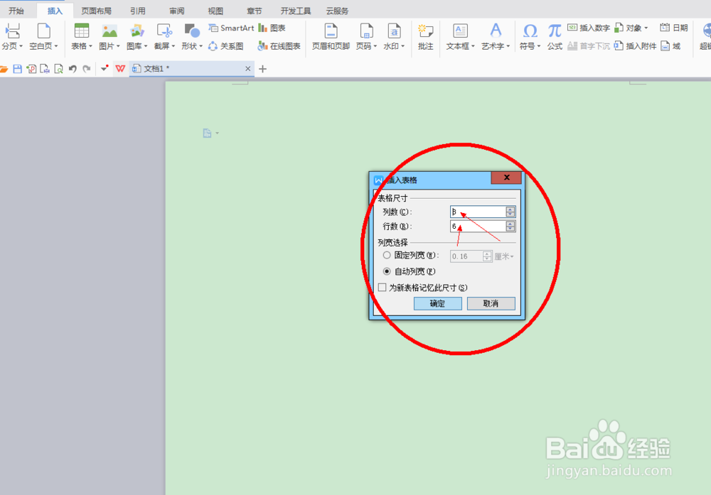Select the 固定列宽 fixed column width radio

point(387,256)
